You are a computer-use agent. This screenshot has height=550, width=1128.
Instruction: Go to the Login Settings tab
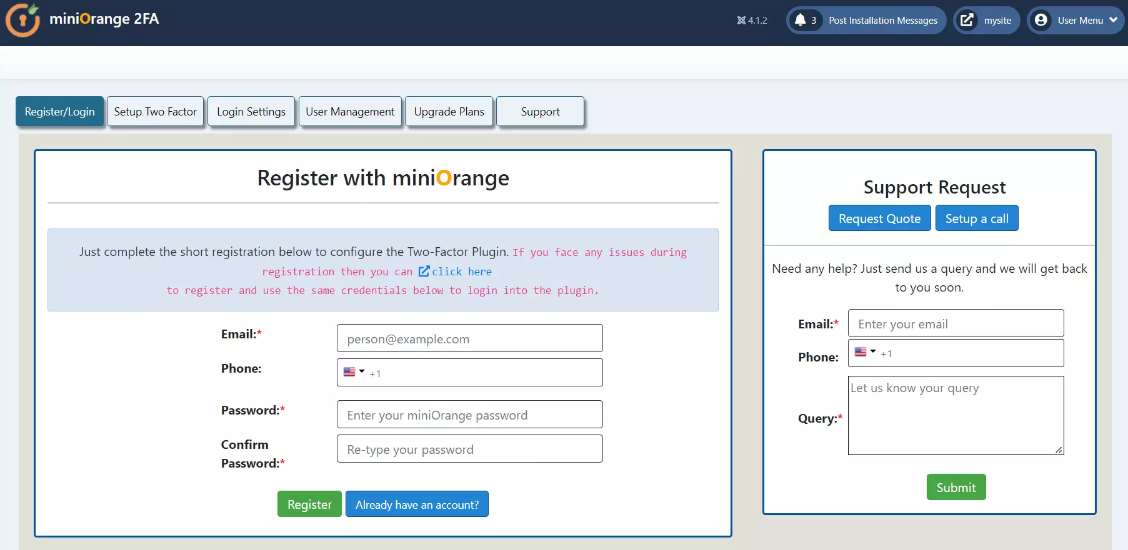pyautogui.click(x=251, y=111)
